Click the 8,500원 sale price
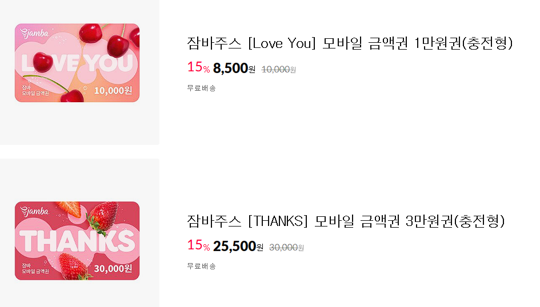The height and width of the screenshot is (307, 540). (x=234, y=68)
